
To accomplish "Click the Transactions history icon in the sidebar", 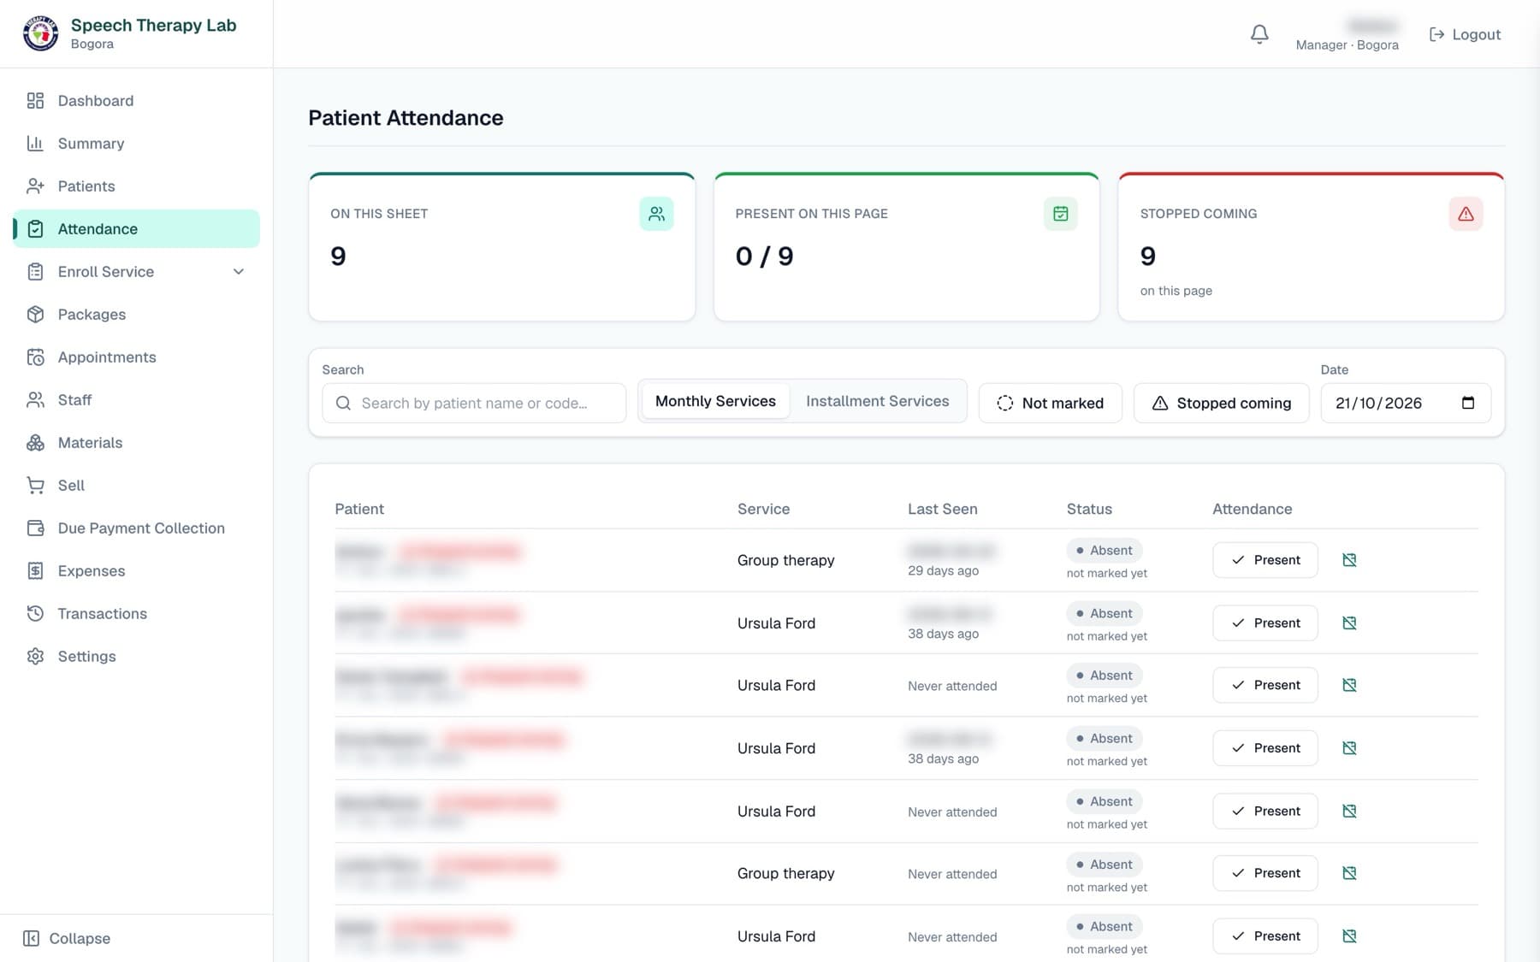I will click(35, 614).
